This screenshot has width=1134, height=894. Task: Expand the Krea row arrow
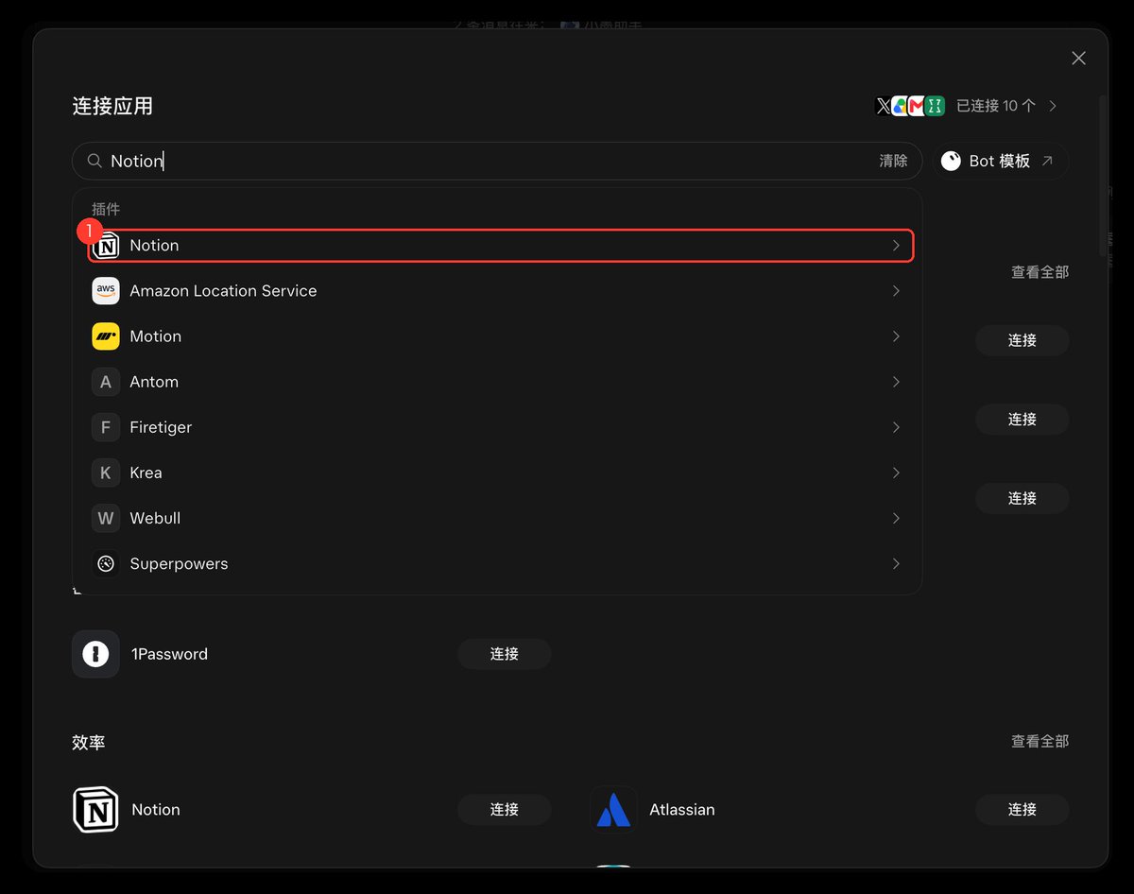click(896, 473)
